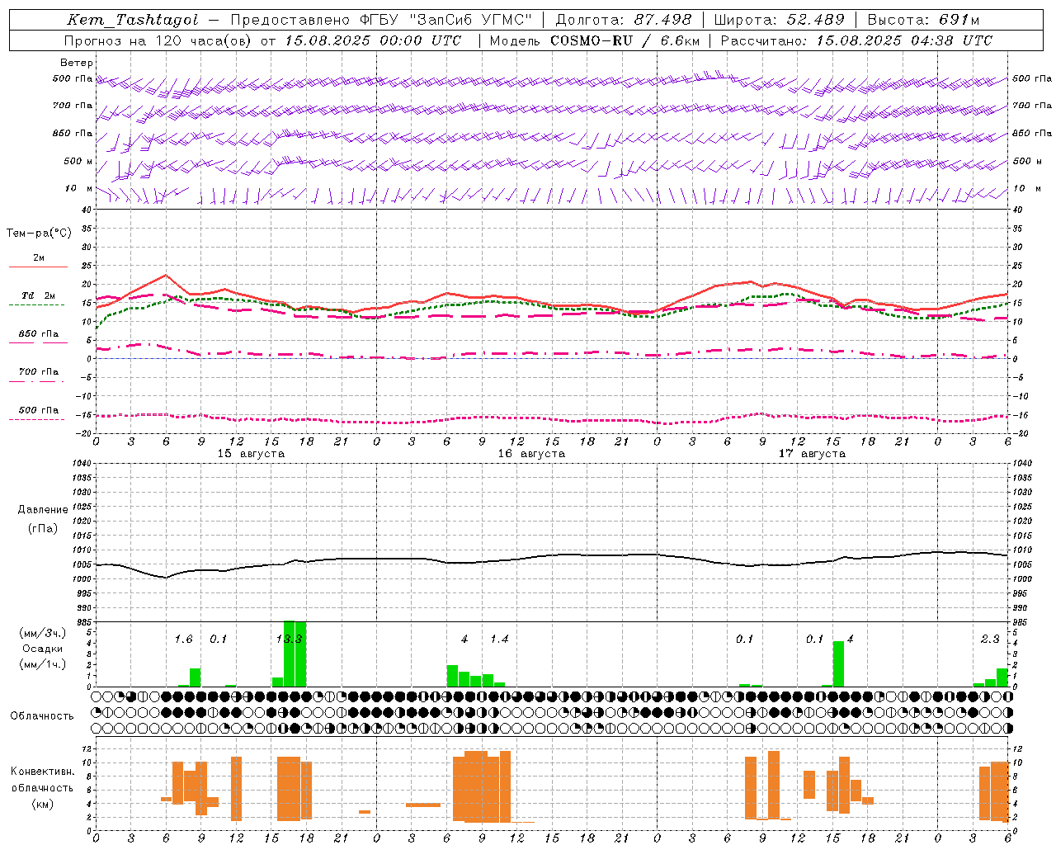Click the 1.4 precipitation total value
Screen dimensions: 1056x845
coord(499,639)
